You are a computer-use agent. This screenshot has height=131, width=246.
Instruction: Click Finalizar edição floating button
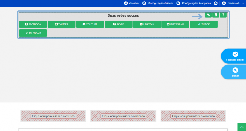[x=234, y=56]
